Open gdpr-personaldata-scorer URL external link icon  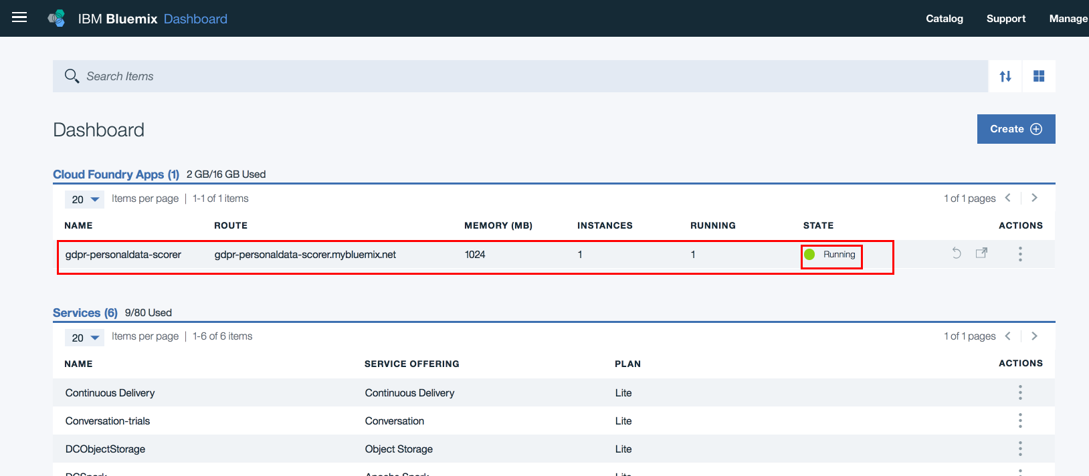pyautogui.click(x=981, y=253)
